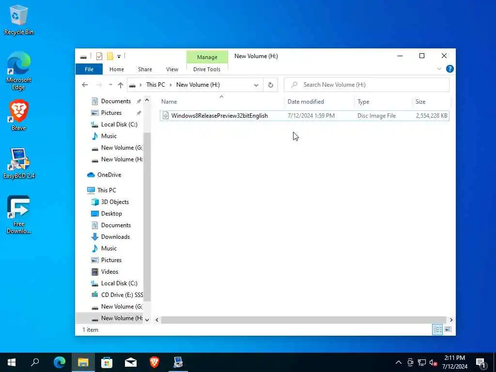The height and width of the screenshot is (372, 496).
Task: Sort files by Date modified column
Action: pyautogui.click(x=306, y=102)
